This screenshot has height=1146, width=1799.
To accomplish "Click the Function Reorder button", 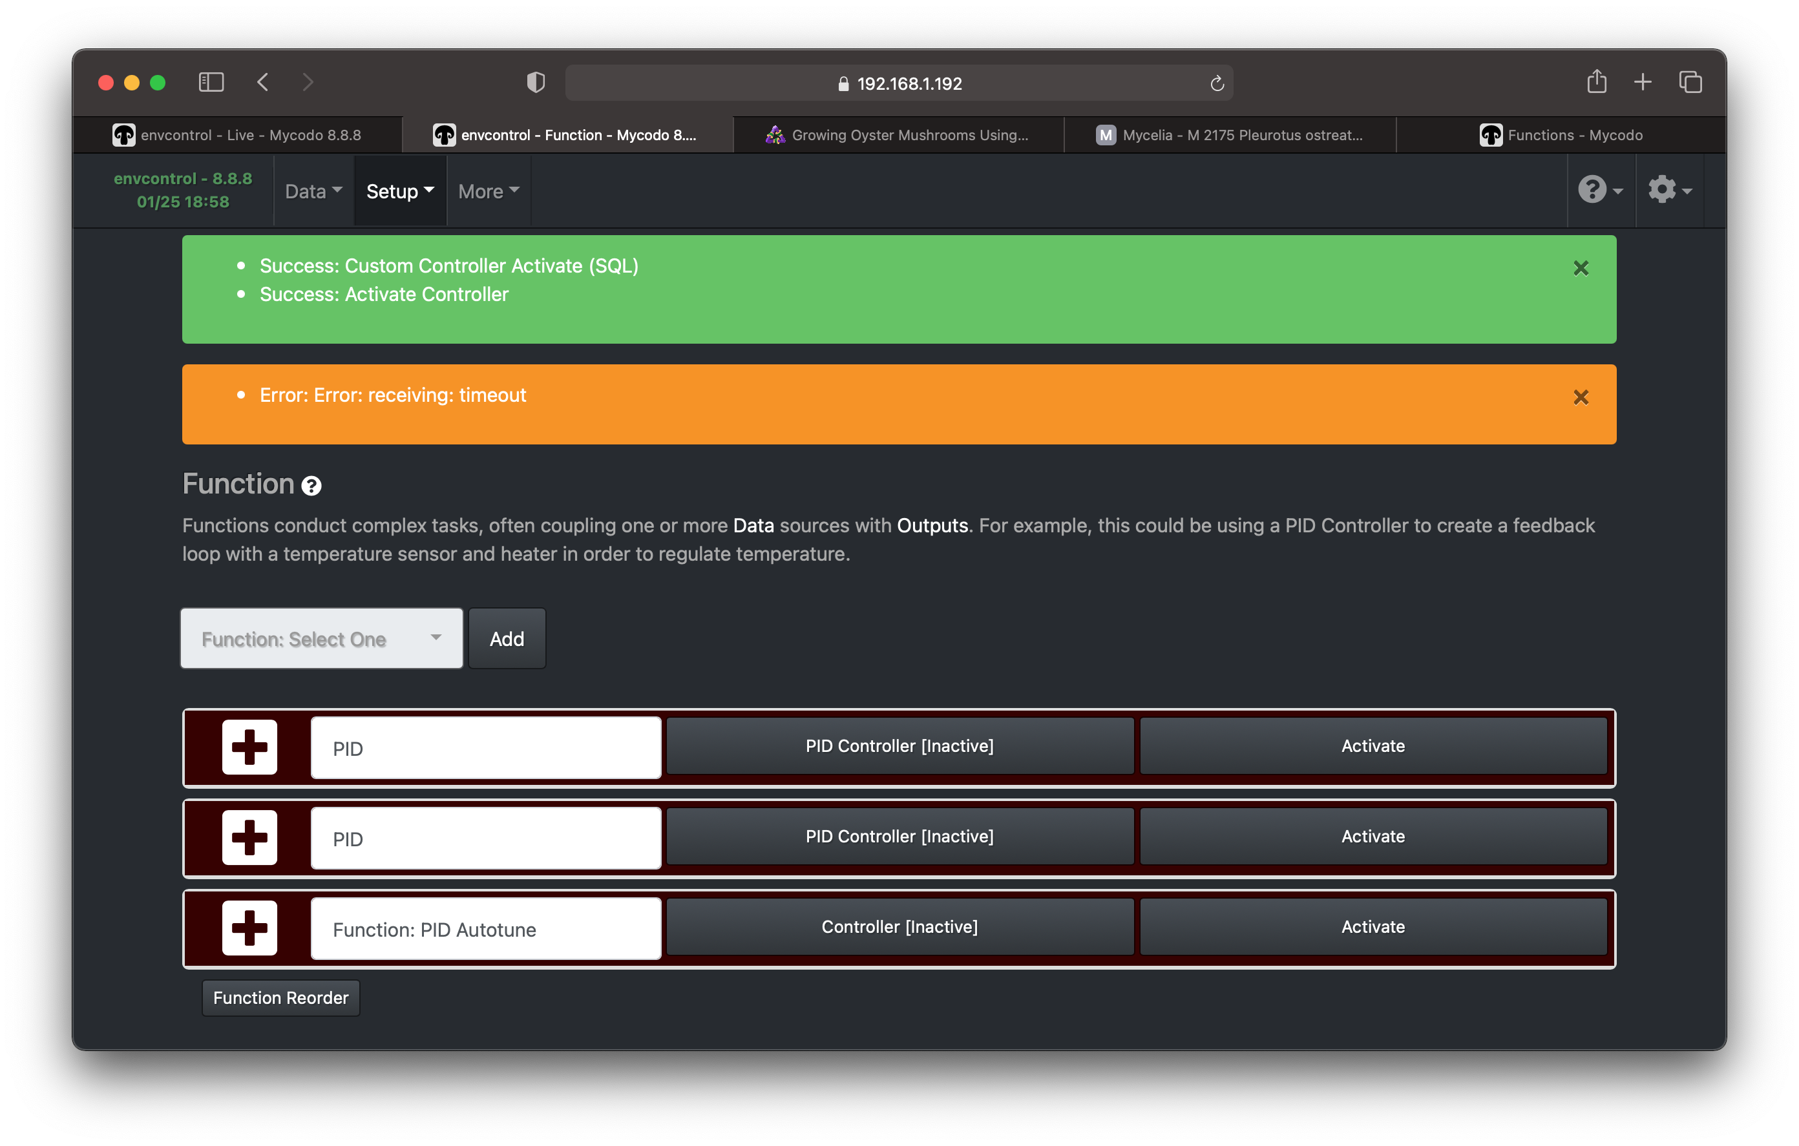I will (x=281, y=998).
